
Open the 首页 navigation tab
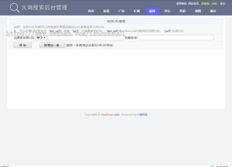91,11
